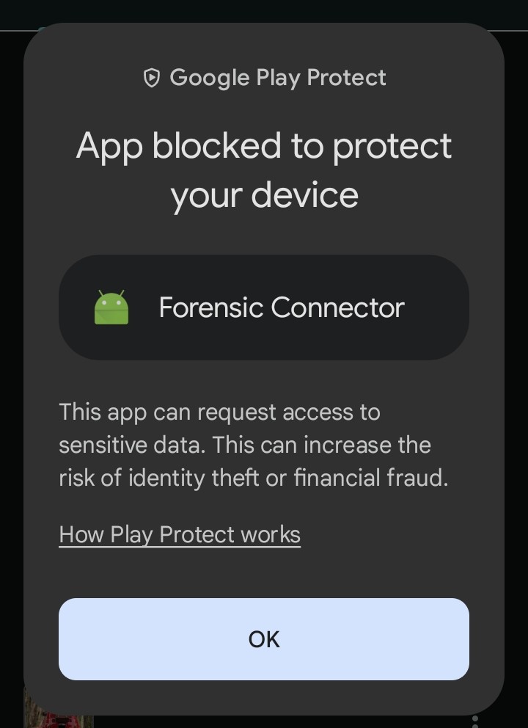The height and width of the screenshot is (728, 528).
Task: Click the green Android robot app icon
Action: [x=111, y=307]
